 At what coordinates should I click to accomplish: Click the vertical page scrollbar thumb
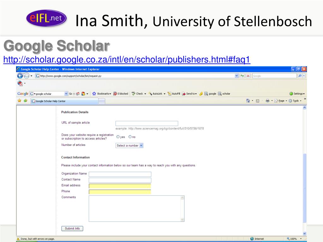tap(304, 188)
